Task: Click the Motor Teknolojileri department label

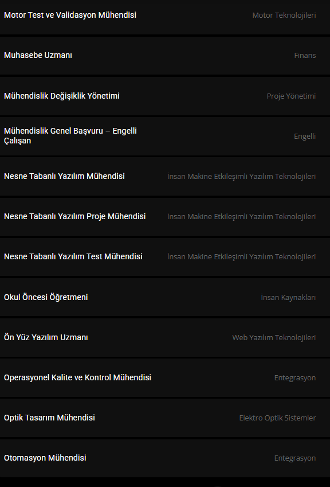Action: 284,15
